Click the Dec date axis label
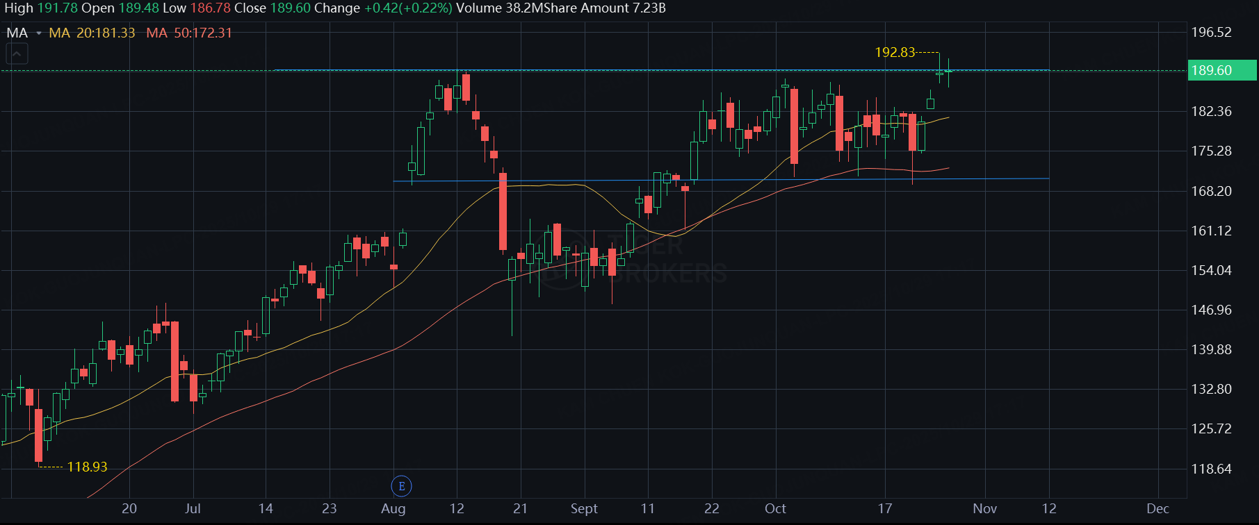 pyautogui.click(x=1158, y=508)
